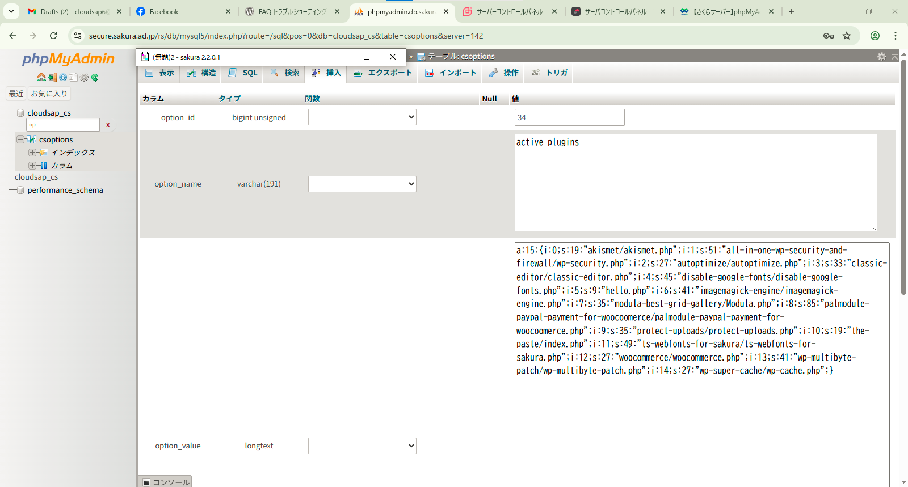
Task: Open function dropdown for option_id
Action: pos(362,117)
